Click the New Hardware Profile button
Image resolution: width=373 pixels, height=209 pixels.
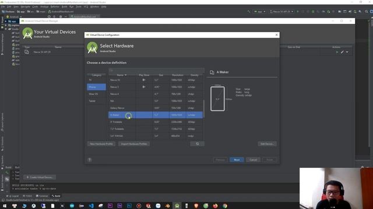[101, 144]
